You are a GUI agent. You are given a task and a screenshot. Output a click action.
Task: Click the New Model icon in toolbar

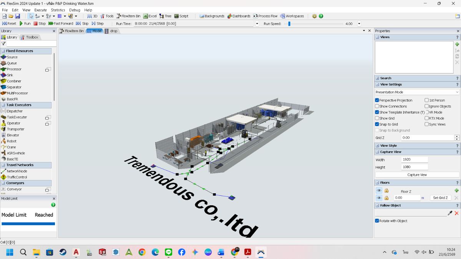click(x=5, y=16)
